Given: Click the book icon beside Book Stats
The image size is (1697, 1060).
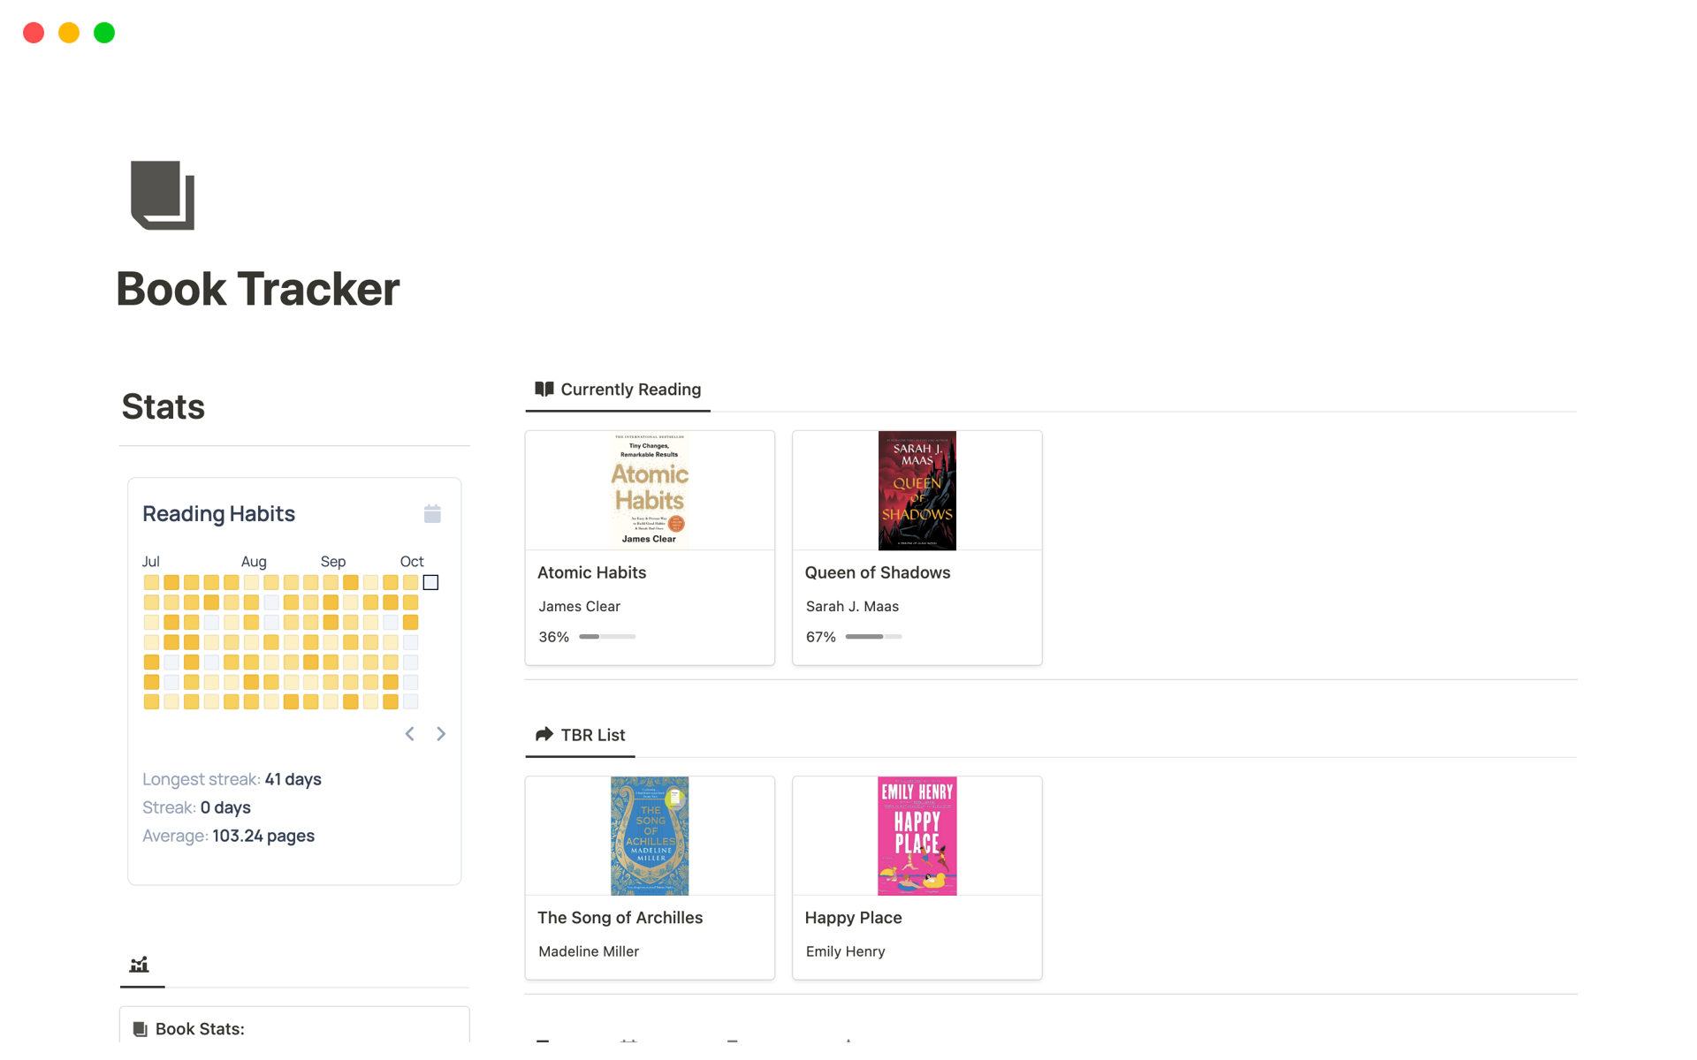Looking at the screenshot, I should coord(140,1029).
